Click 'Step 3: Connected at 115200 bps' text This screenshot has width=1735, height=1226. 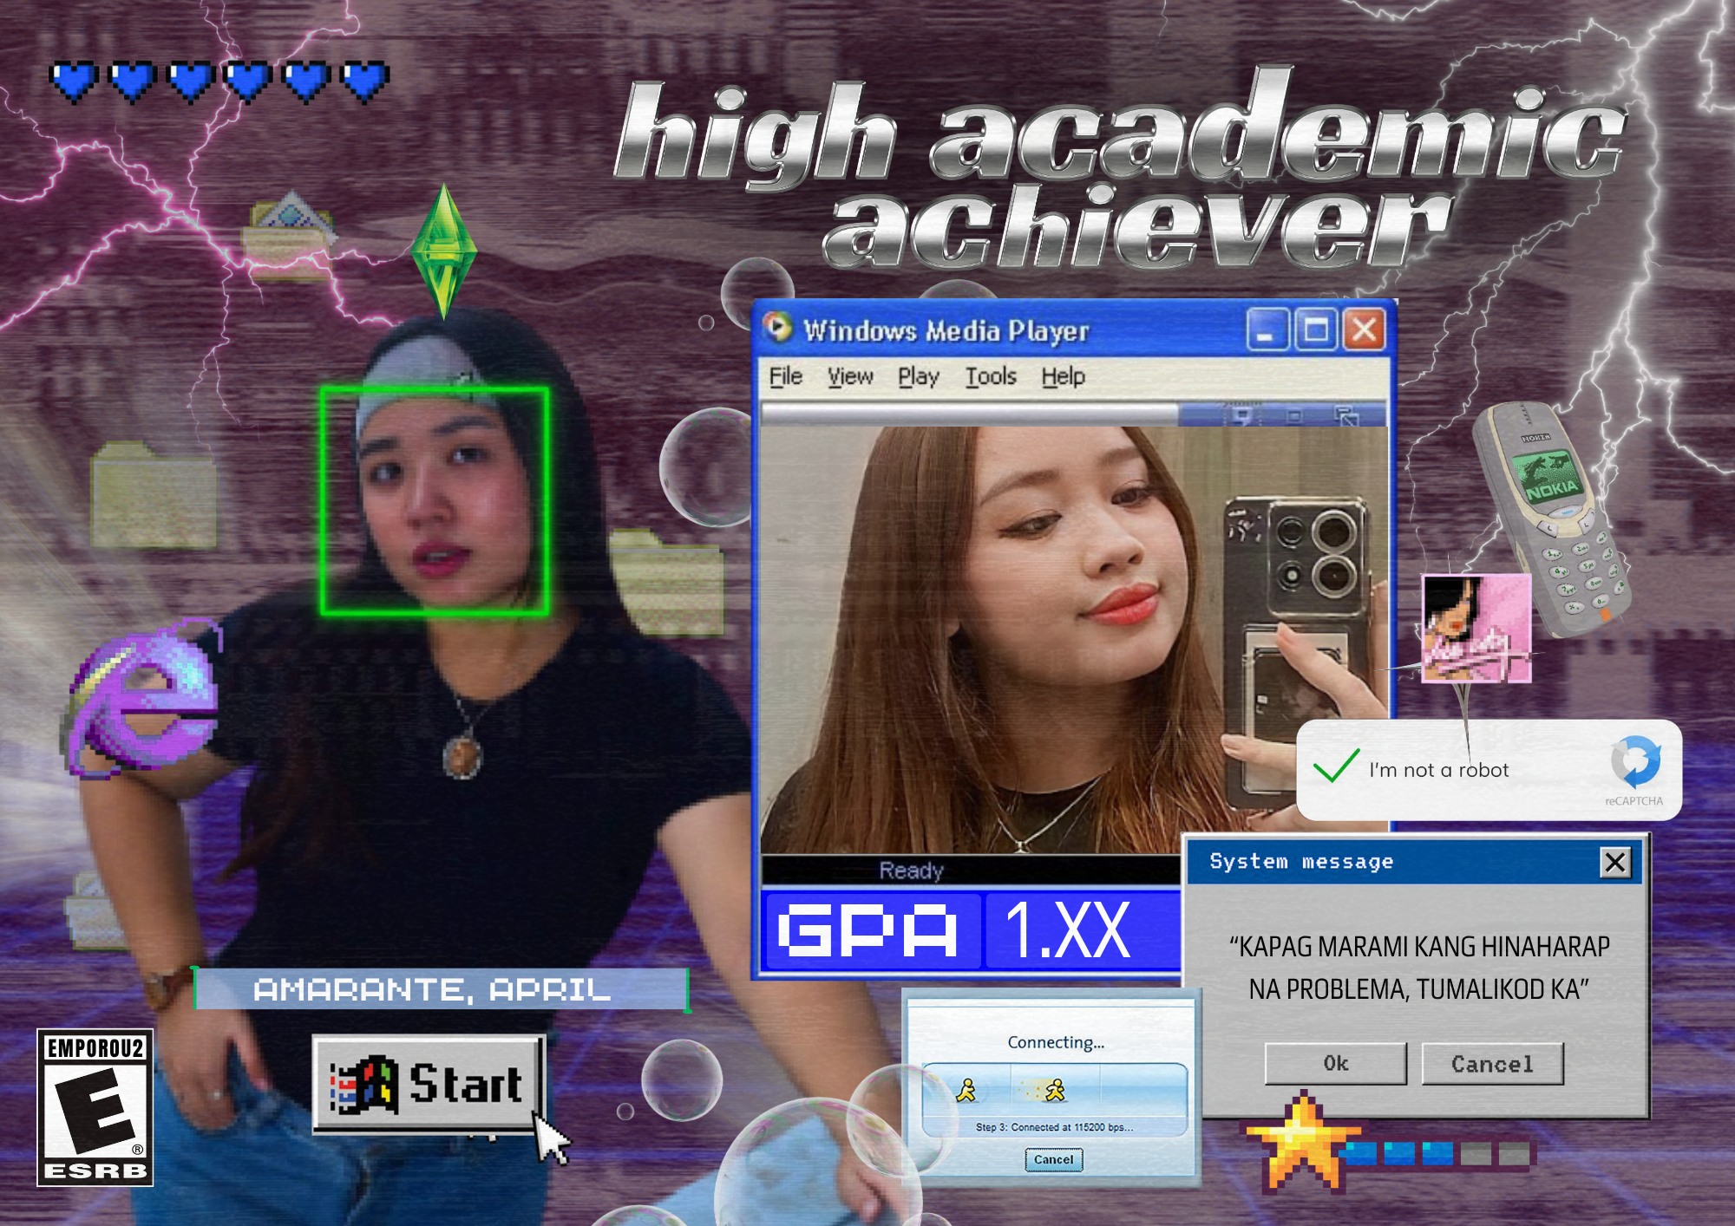[x=1055, y=1127]
